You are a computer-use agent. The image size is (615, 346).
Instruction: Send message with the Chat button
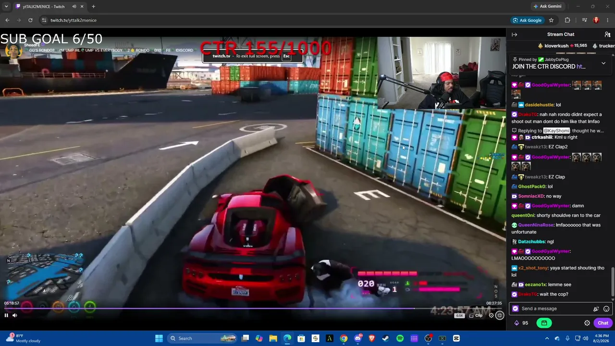pos(603,323)
